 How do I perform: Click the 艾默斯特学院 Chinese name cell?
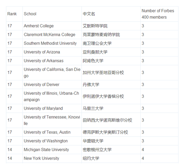111,26
